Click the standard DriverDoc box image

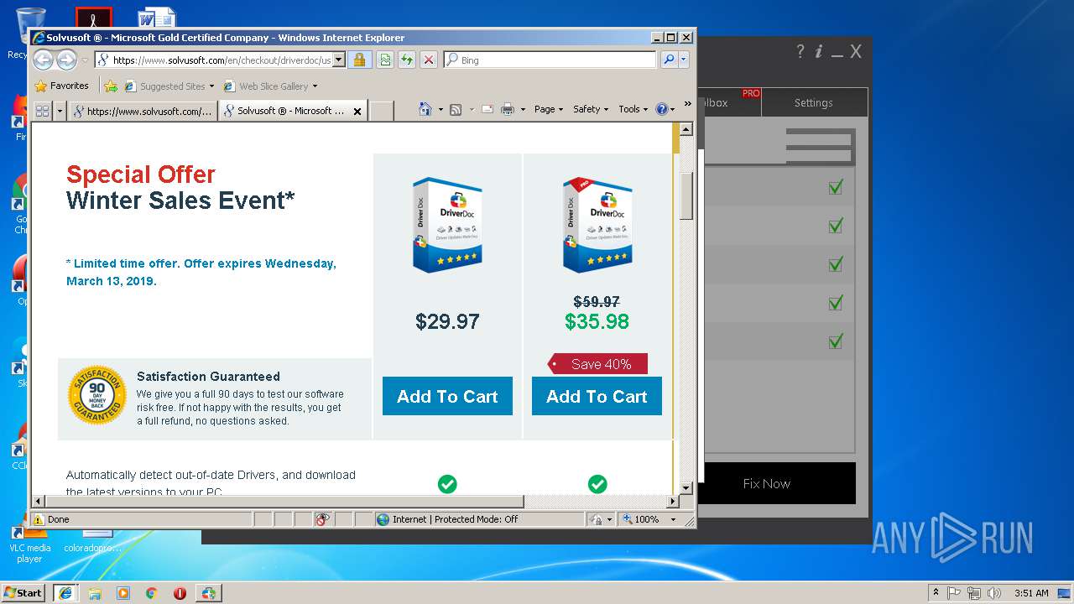[447, 224]
